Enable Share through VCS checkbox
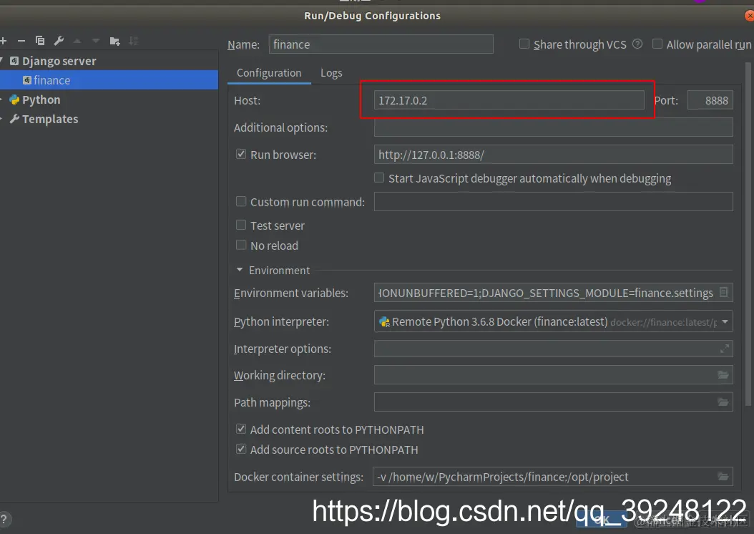The width and height of the screenshot is (754, 534). click(x=524, y=44)
